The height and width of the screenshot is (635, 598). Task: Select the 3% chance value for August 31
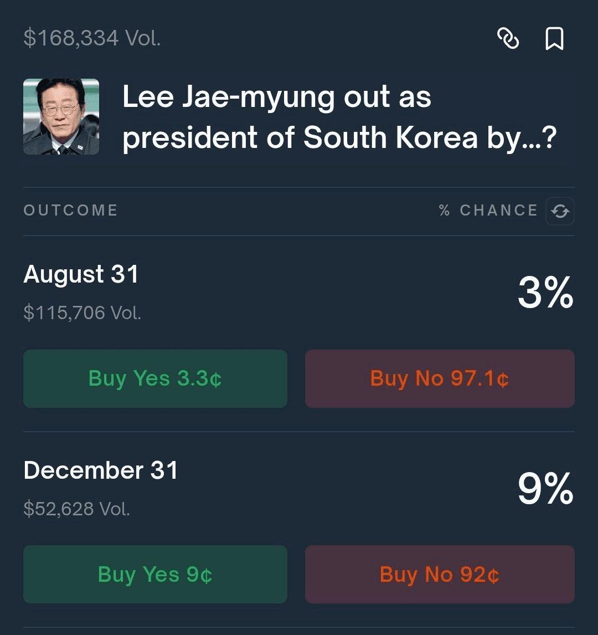(545, 292)
